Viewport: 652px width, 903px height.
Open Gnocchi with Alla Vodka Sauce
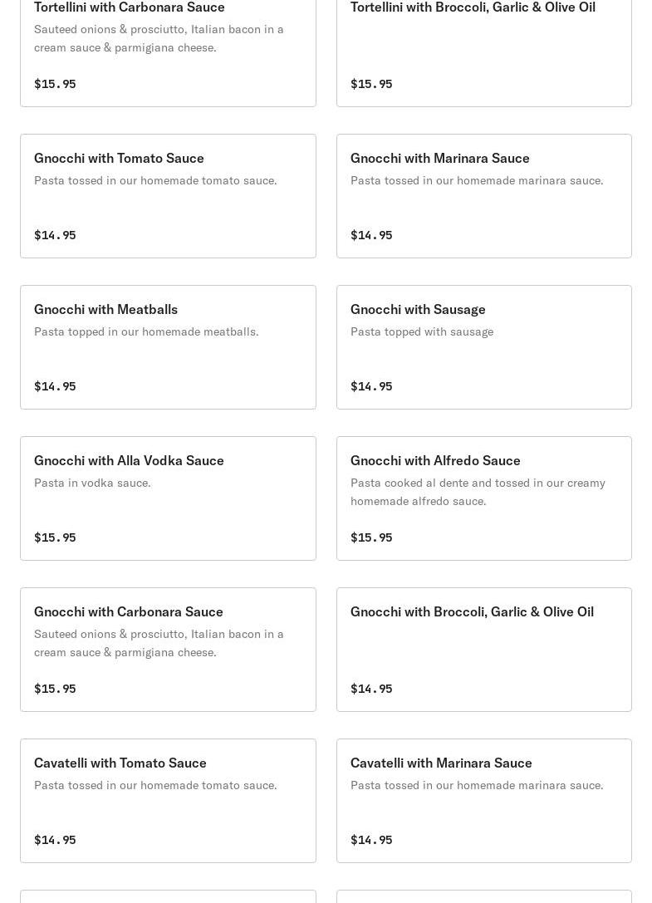point(168,498)
